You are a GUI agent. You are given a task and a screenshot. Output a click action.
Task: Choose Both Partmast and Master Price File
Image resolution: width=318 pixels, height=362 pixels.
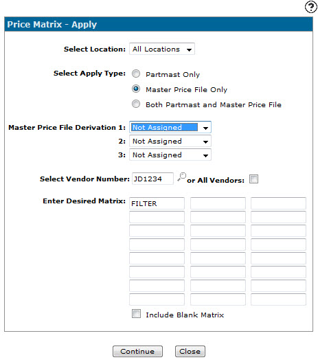136,104
